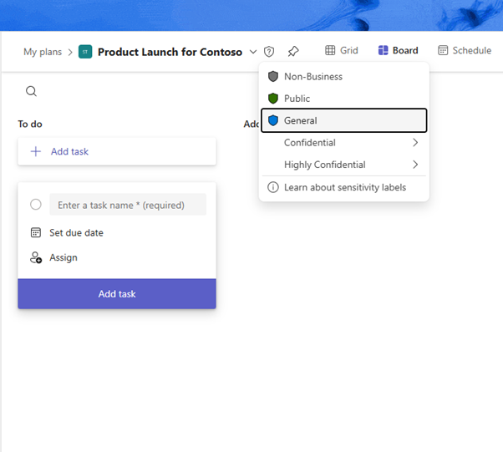
Task: Click the assign person icon
Action: [36, 257]
